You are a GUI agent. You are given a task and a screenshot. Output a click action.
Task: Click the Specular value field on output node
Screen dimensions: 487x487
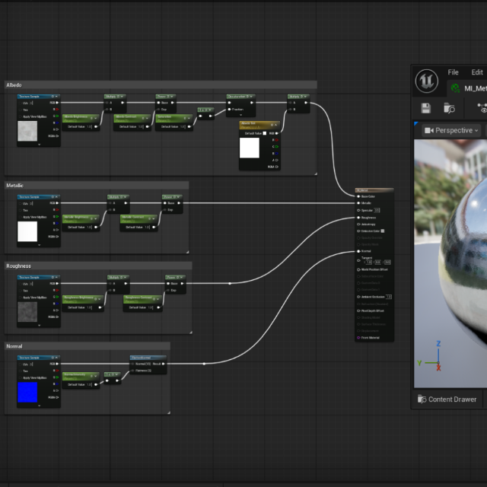click(x=377, y=210)
